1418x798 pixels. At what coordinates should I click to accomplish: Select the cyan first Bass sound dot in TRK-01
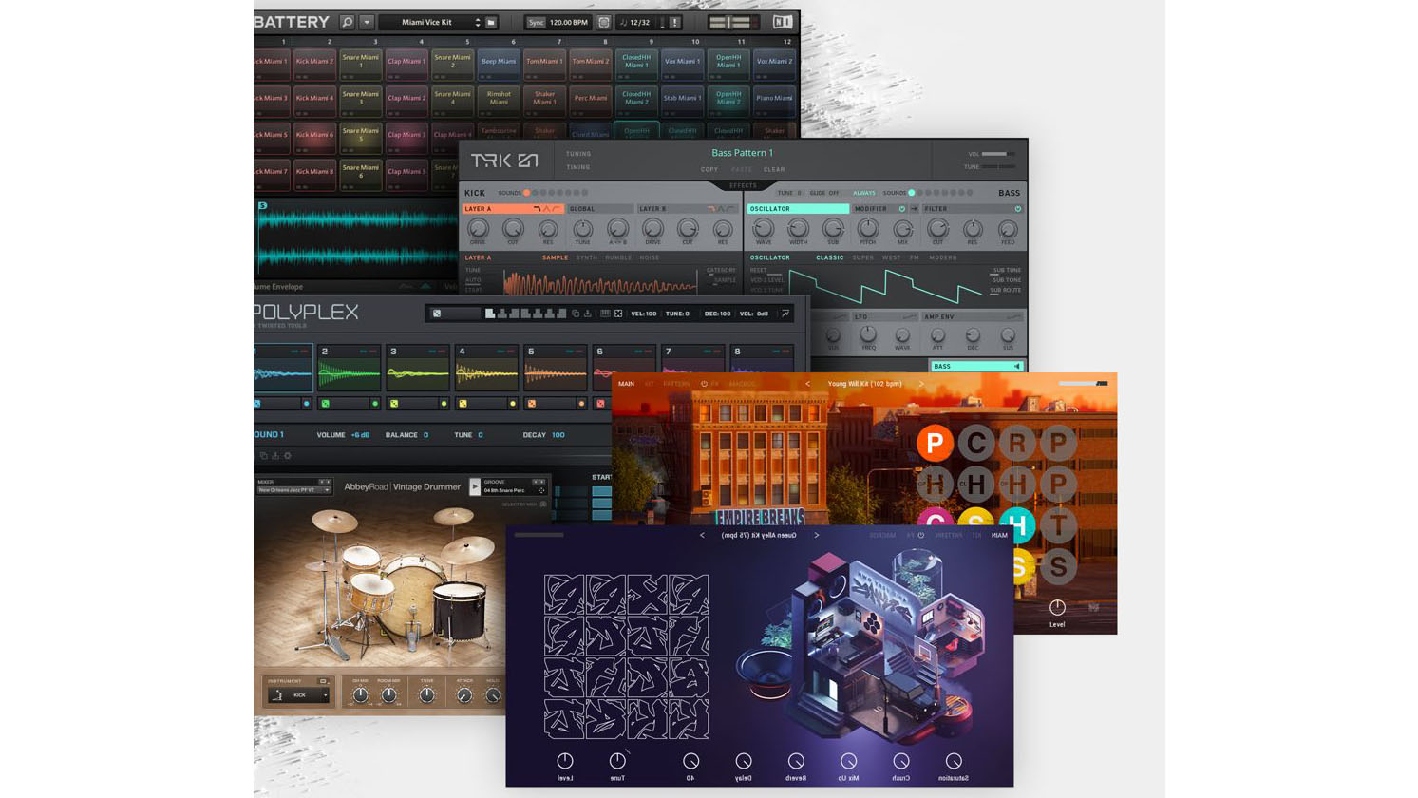click(912, 193)
